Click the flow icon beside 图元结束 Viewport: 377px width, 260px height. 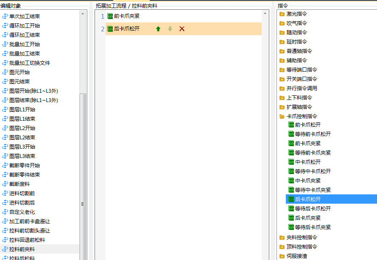click(5, 82)
